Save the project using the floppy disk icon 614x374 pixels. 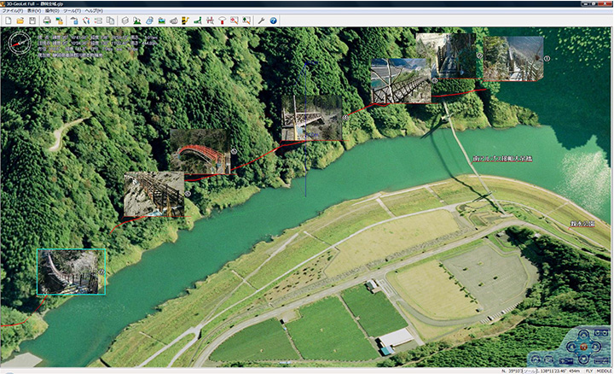[x=32, y=20]
